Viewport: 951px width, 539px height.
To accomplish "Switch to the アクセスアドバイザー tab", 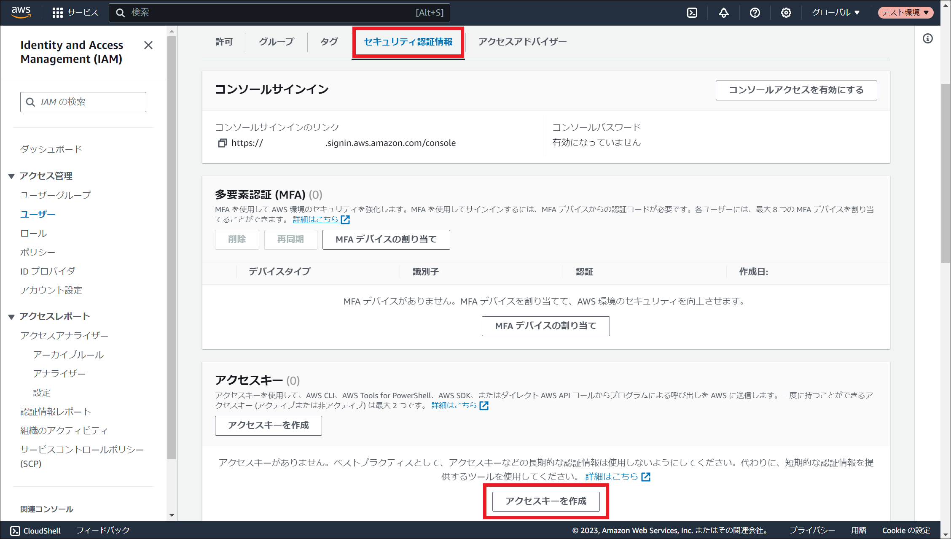I will click(x=522, y=42).
